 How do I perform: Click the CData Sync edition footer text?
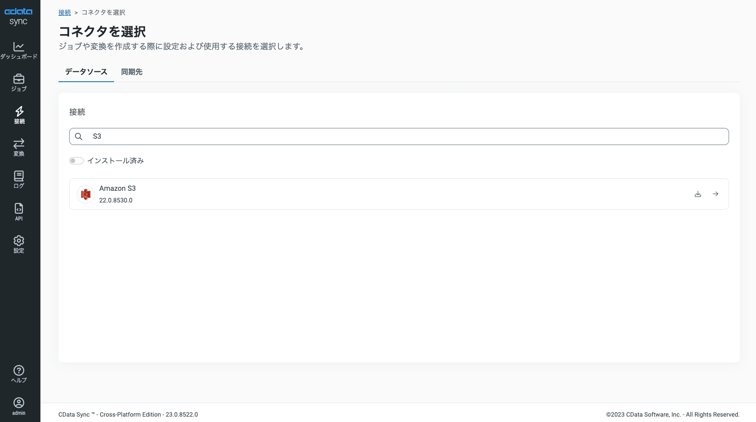click(128, 414)
